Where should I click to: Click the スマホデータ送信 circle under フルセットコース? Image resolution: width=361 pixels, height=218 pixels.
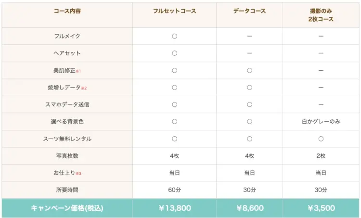[x=174, y=104]
